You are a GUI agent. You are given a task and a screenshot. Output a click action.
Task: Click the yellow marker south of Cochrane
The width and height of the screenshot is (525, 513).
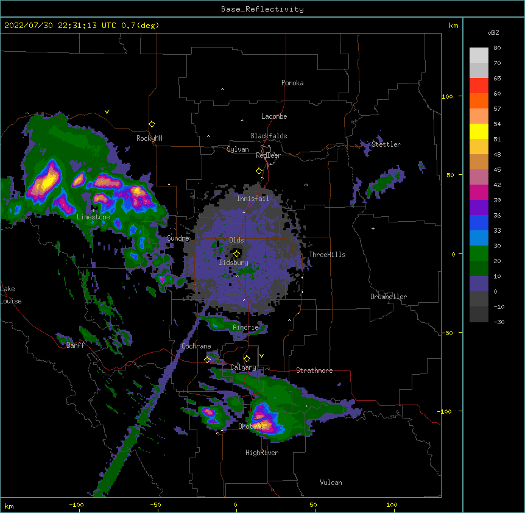coord(207,359)
